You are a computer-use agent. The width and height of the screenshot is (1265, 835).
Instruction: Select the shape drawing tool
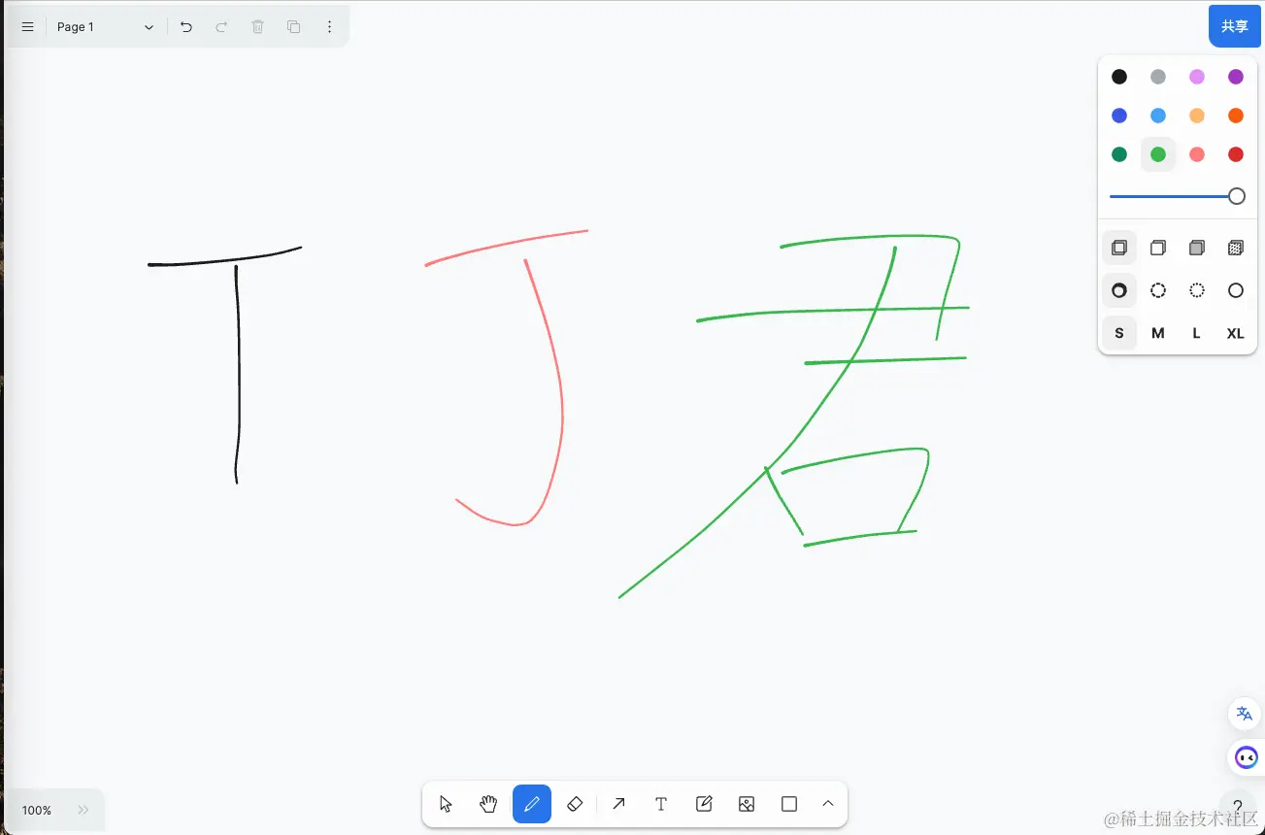788,803
